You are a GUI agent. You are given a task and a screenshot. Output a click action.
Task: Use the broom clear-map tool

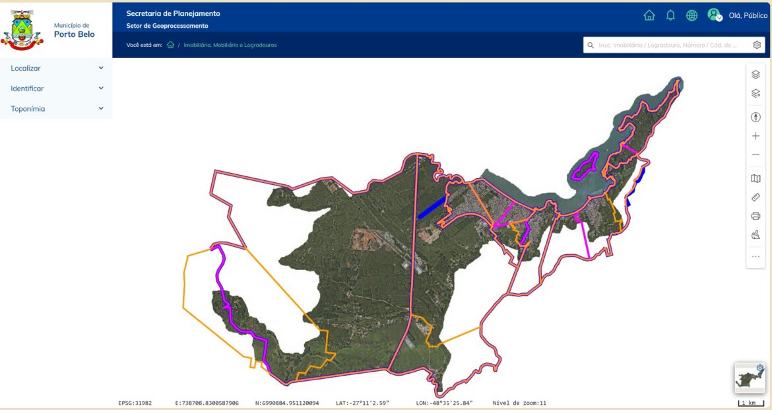[756, 234]
